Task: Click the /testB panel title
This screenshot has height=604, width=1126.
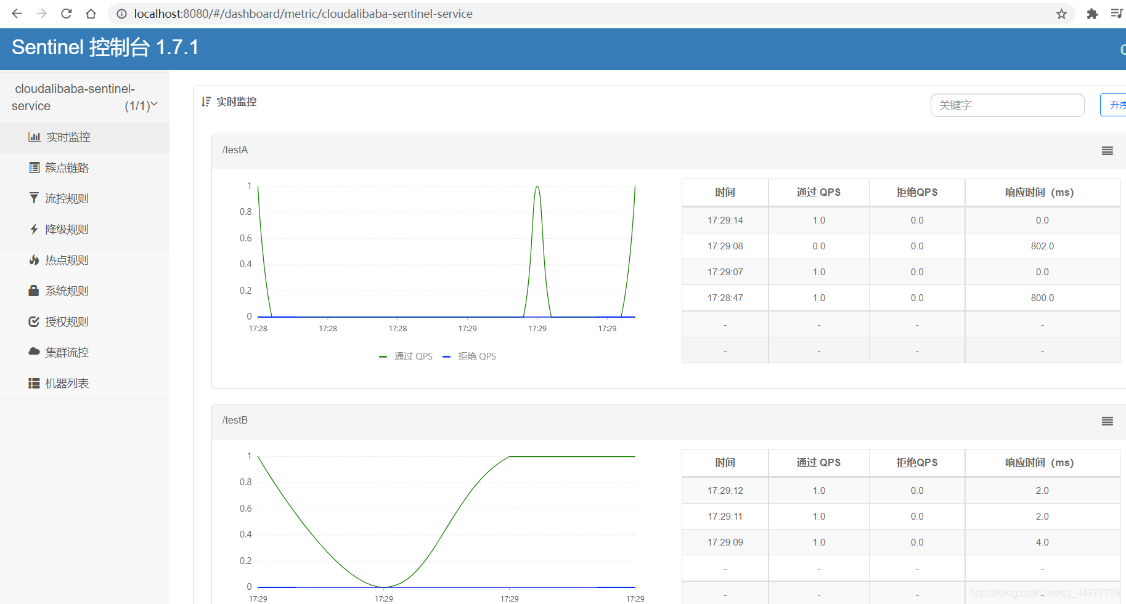Action: click(x=235, y=420)
